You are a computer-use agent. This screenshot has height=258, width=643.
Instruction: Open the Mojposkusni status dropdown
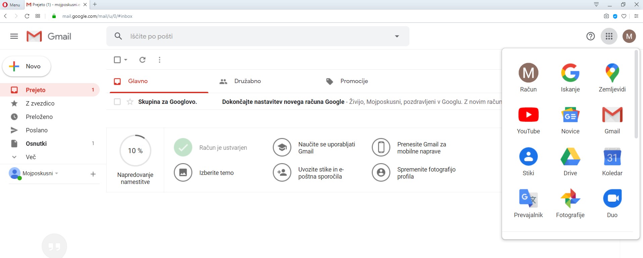pyautogui.click(x=57, y=173)
